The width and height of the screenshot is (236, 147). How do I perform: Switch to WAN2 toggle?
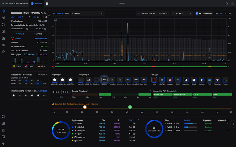click(38, 34)
